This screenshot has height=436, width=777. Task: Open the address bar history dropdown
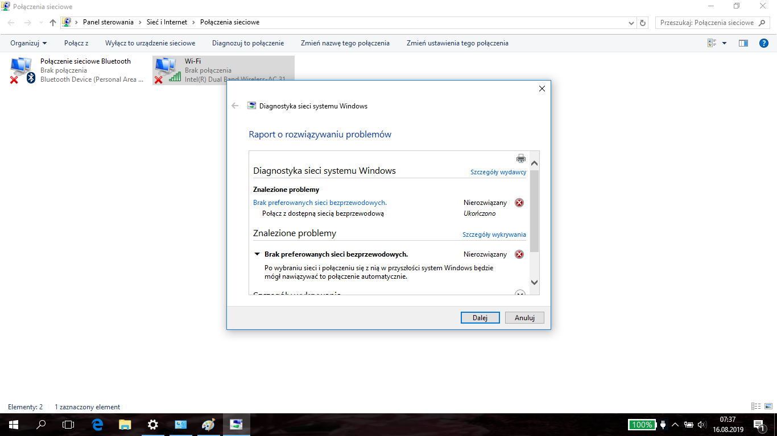631,23
